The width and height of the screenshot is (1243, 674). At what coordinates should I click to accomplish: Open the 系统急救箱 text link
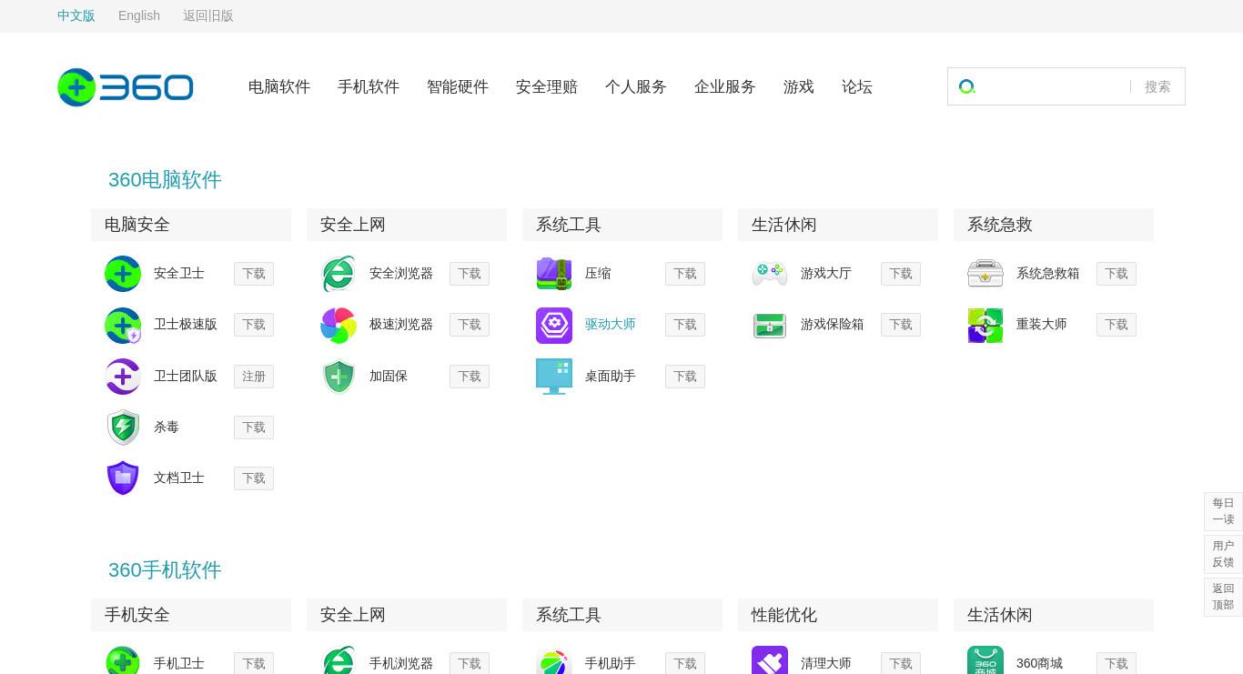pyautogui.click(x=1048, y=274)
